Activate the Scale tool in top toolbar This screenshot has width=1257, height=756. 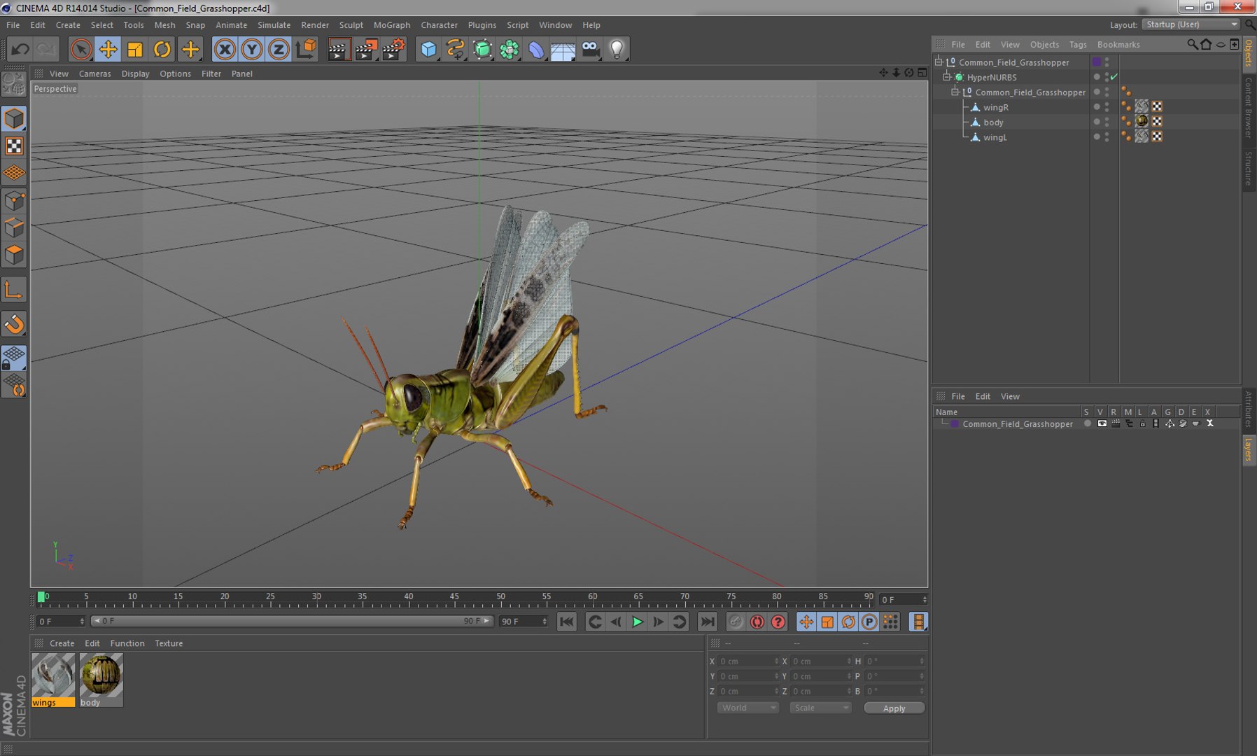(135, 49)
